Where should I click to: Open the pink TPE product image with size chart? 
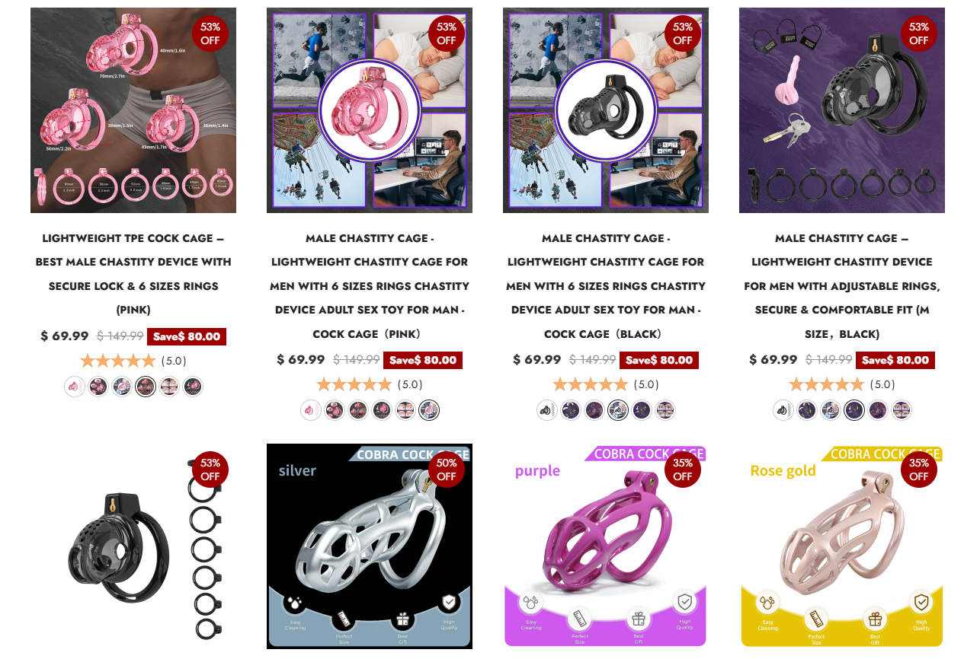(133, 110)
